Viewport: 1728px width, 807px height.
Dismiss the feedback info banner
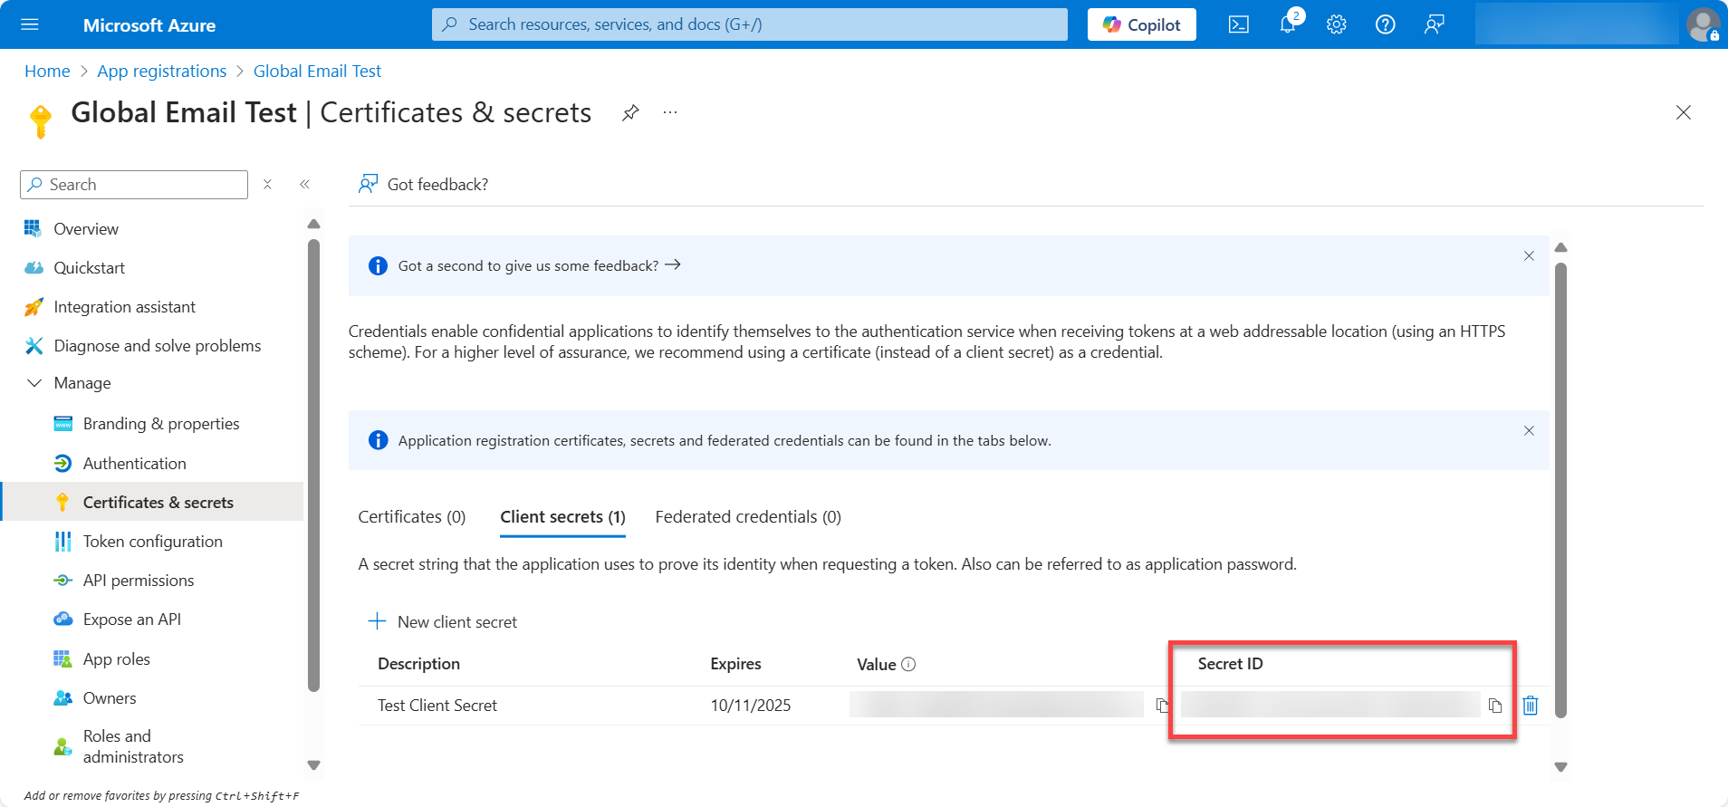(x=1529, y=256)
